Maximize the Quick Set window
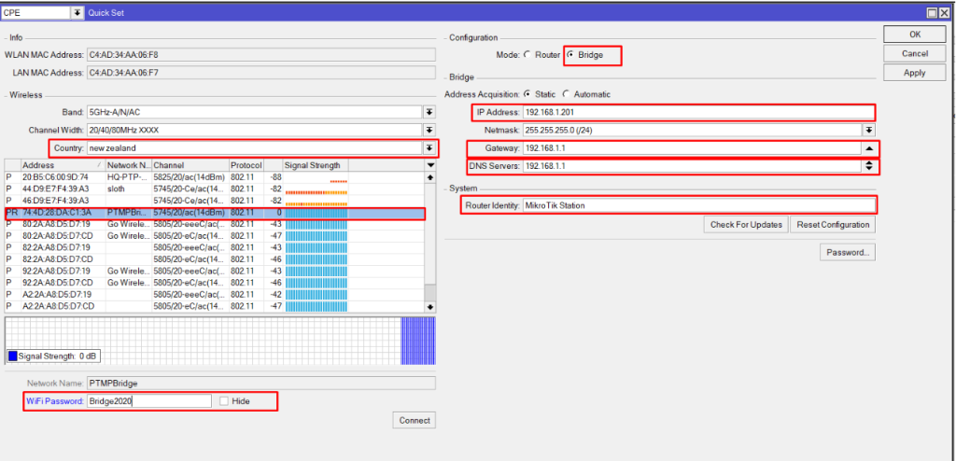Viewport: 956px width, 461px height. tap(931, 12)
